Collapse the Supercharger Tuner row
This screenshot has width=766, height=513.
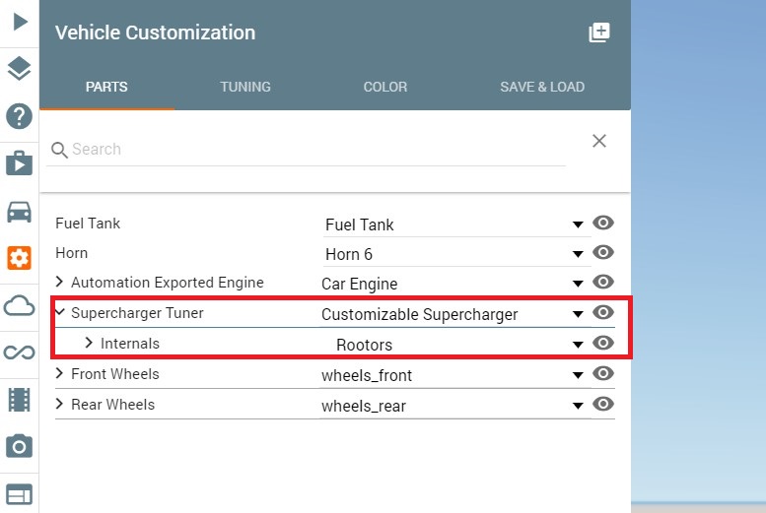click(60, 311)
